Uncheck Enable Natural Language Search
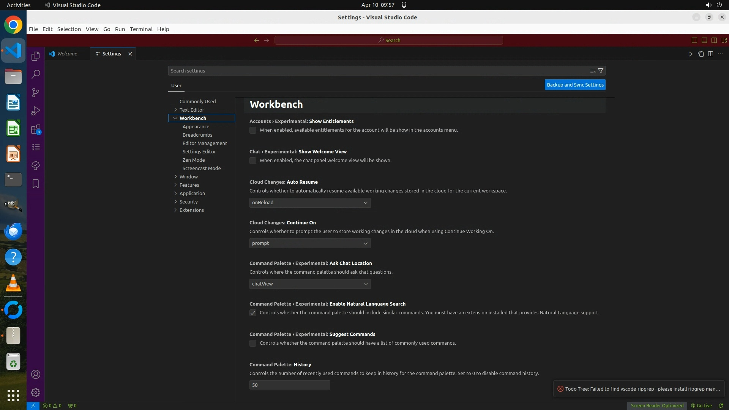Image resolution: width=729 pixels, height=410 pixels. tap(253, 313)
